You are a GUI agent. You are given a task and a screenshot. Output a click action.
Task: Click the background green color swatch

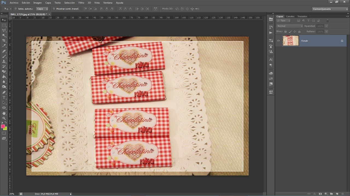pos(5,128)
